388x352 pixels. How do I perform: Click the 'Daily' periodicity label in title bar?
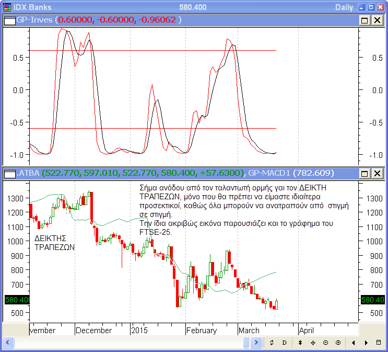point(344,7)
